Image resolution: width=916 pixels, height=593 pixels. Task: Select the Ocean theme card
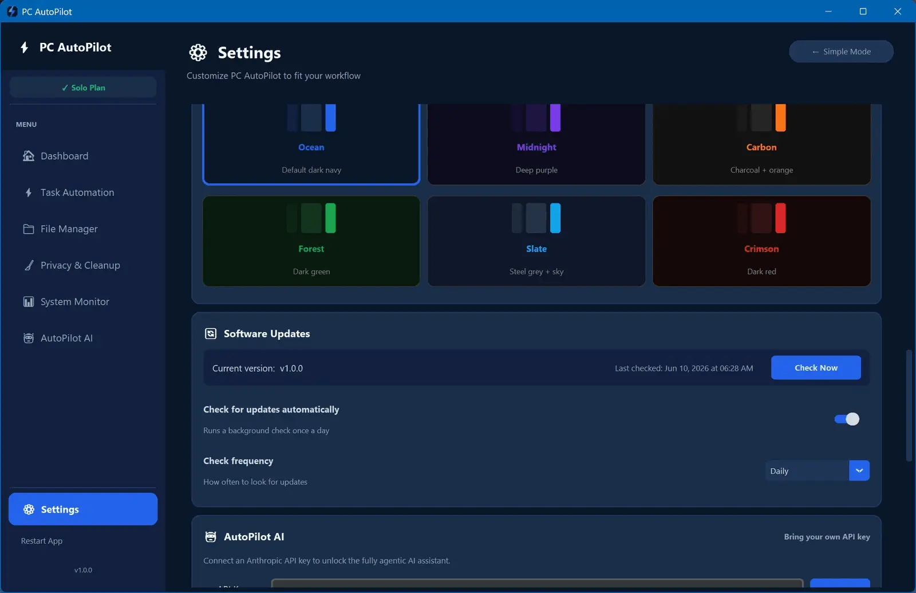coord(311,144)
